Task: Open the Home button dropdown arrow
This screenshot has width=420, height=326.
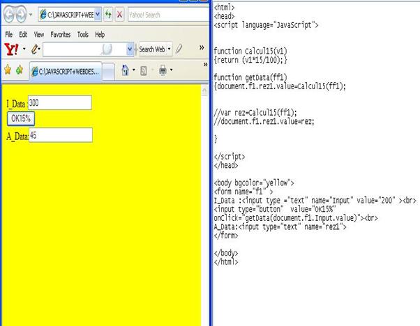Action: 134,70
